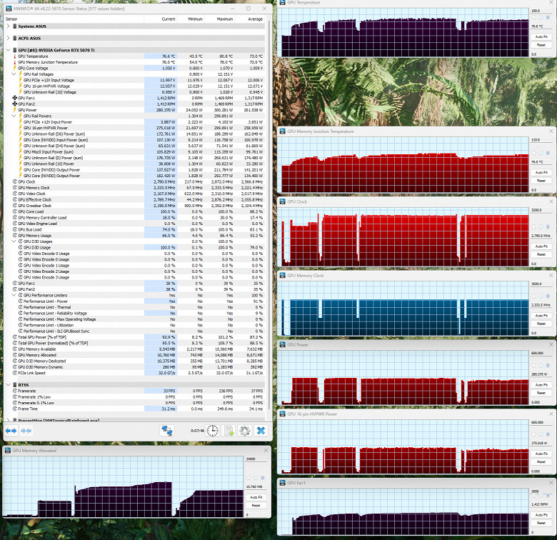Expand the ACPI: ASUS sensor group

coord(8,38)
